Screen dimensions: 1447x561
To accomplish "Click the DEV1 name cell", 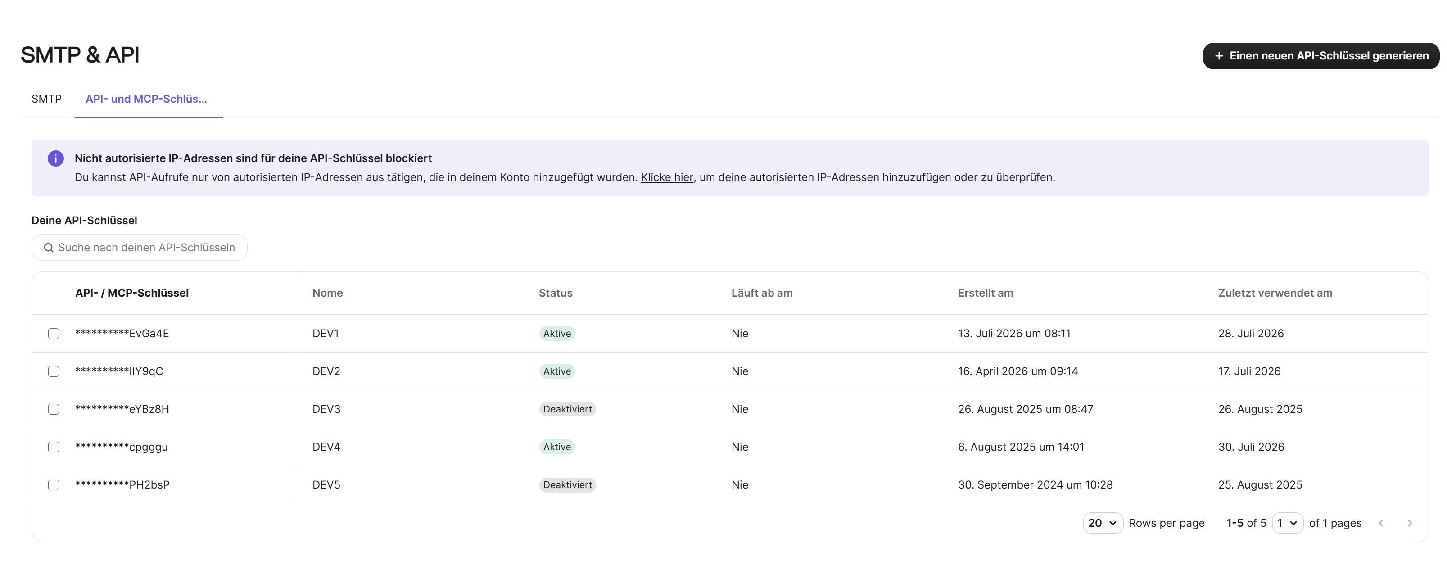I will [x=326, y=334].
